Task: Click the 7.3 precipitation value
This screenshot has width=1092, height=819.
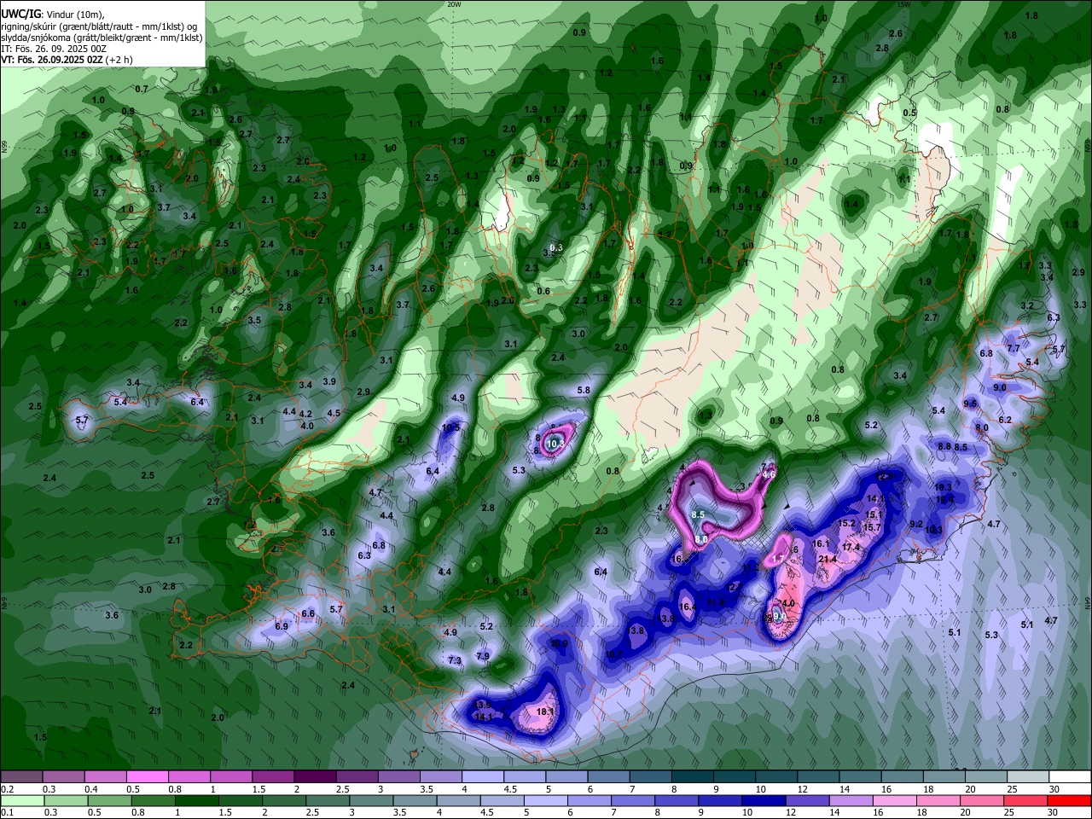Action: click(455, 661)
